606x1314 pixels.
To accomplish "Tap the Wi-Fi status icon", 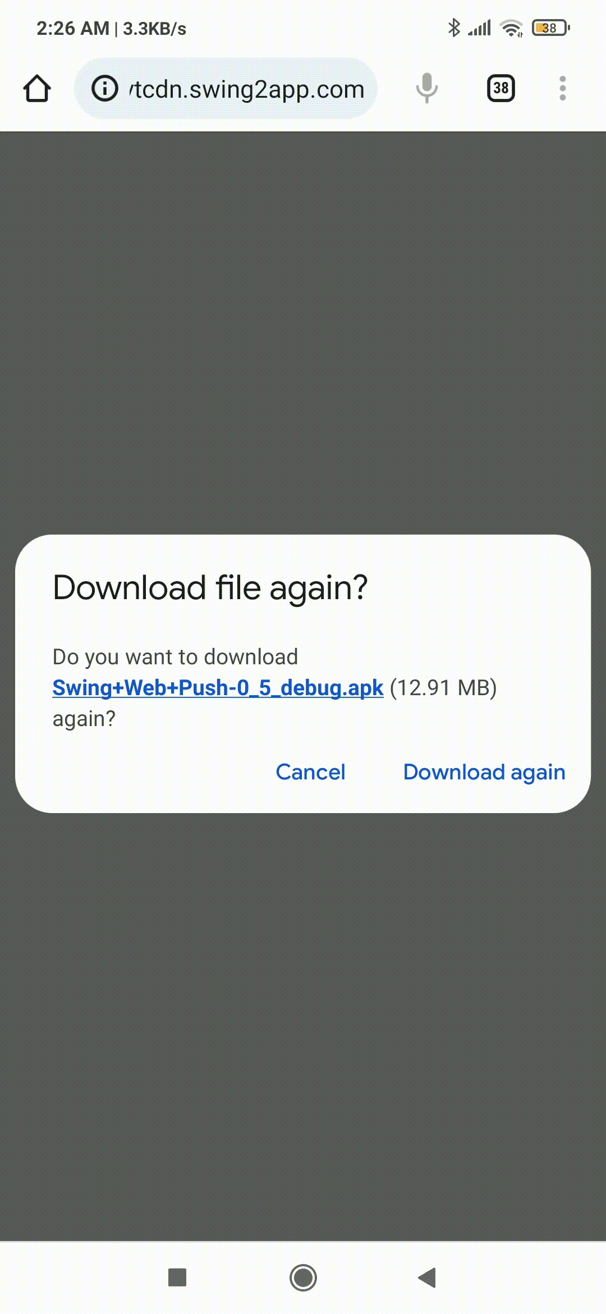I will (512, 28).
